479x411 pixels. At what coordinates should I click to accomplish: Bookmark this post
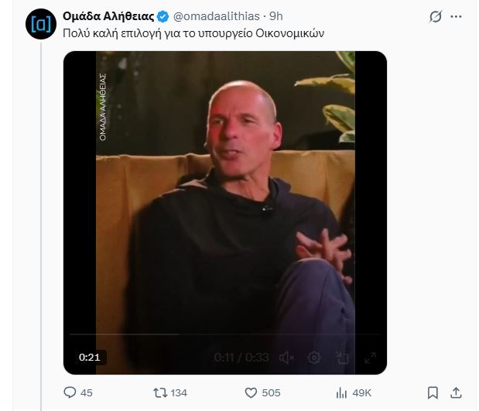433,392
